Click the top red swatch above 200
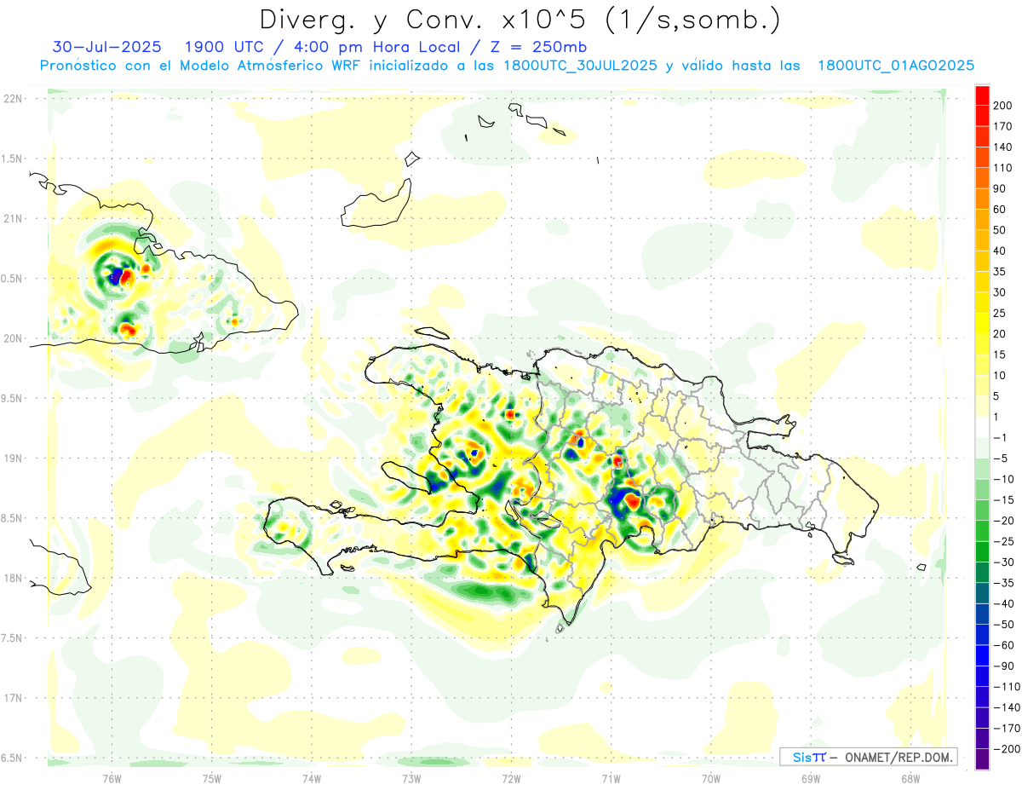The height and width of the screenshot is (790, 1022). [983, 95]
